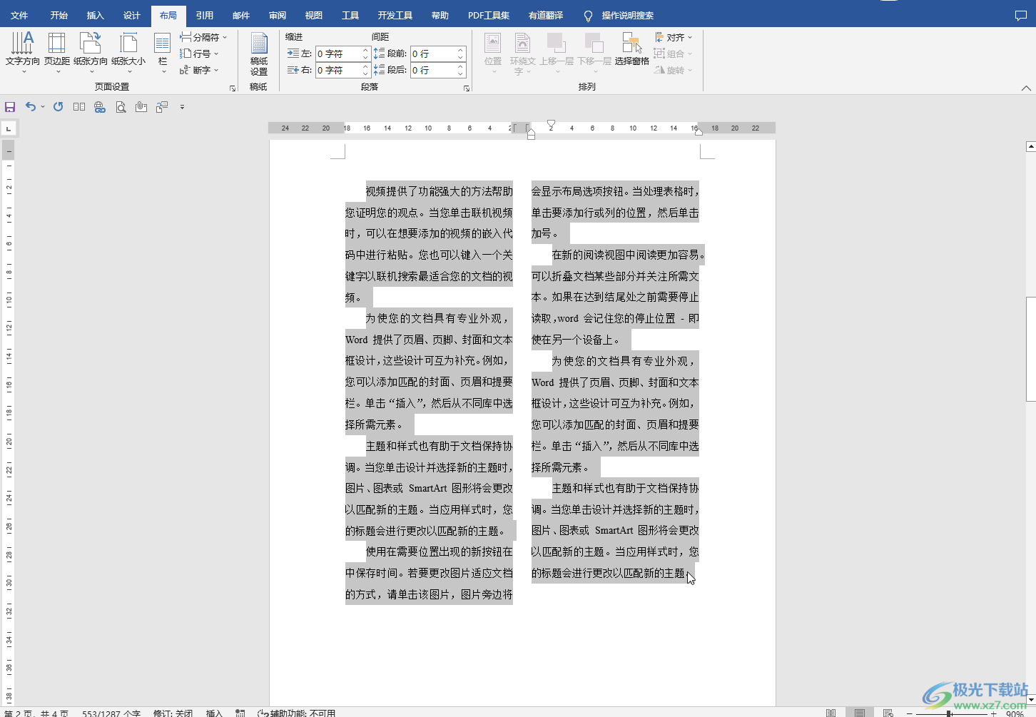The width and height of the screenshot is (1036, 717).
Task: Click Track Changes status (修订: 关闭)
Action: (173, 713)
